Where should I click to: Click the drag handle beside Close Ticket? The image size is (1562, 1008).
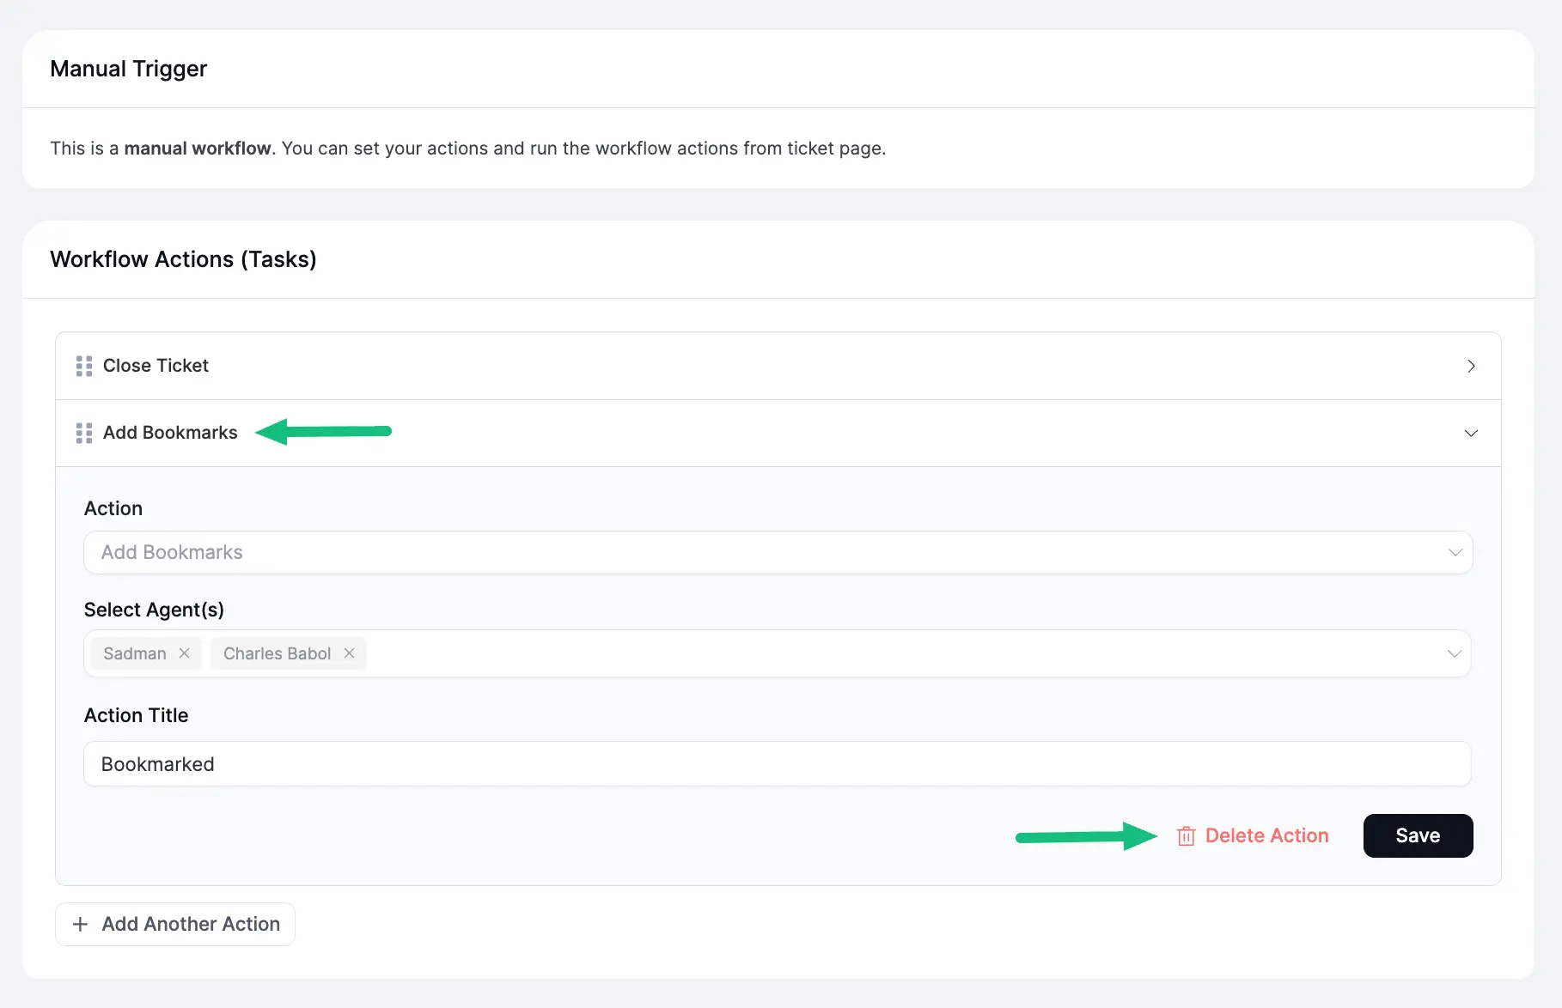(x=83, y=366)
